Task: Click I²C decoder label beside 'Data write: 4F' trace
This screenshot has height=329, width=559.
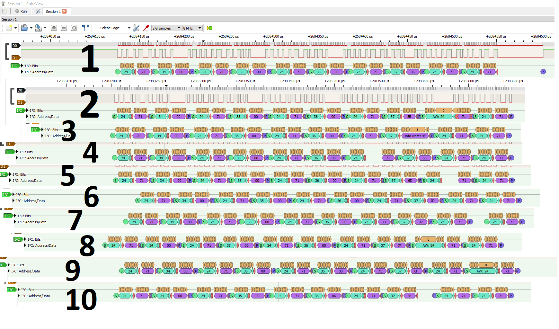Action: 35,130
